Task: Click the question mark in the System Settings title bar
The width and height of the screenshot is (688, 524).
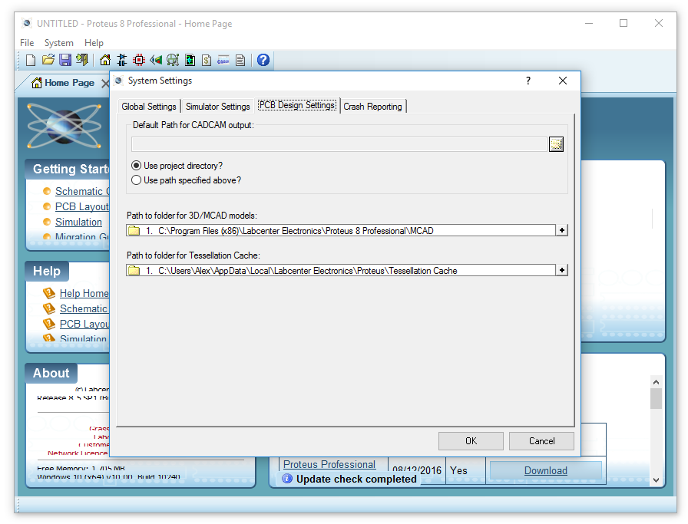Action: click(x=528, y=81)
